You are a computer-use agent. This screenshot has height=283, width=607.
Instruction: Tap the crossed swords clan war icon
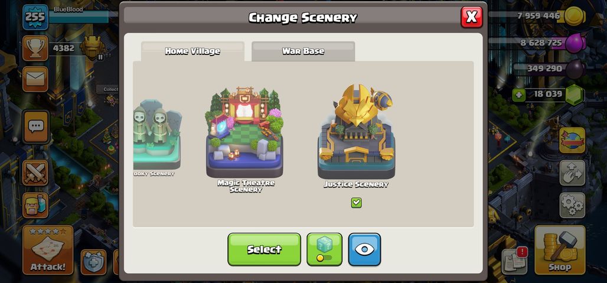[35, 173]
